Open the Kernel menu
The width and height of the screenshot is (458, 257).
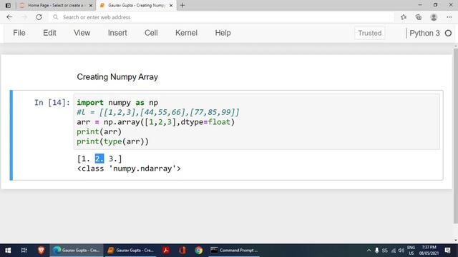click(186, 33)
